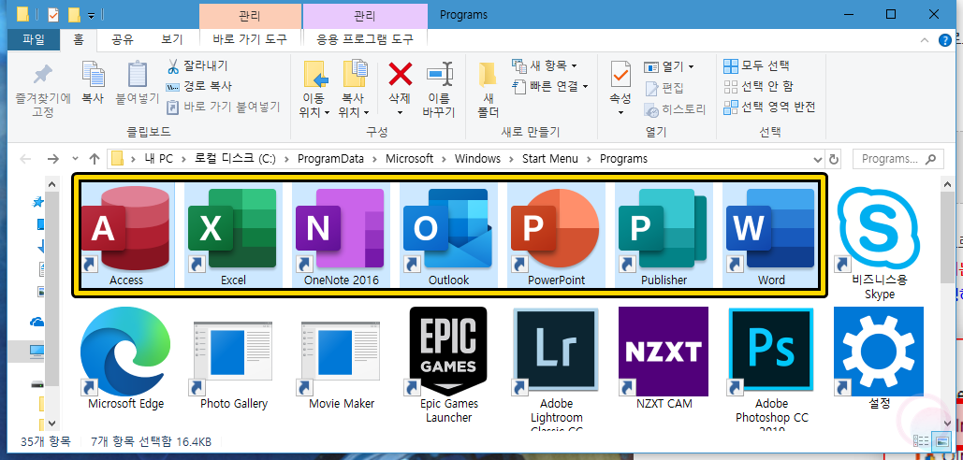This screenshot has width=963, height=460.
Task: Switch to details view icon
Action: click(921, 441)
